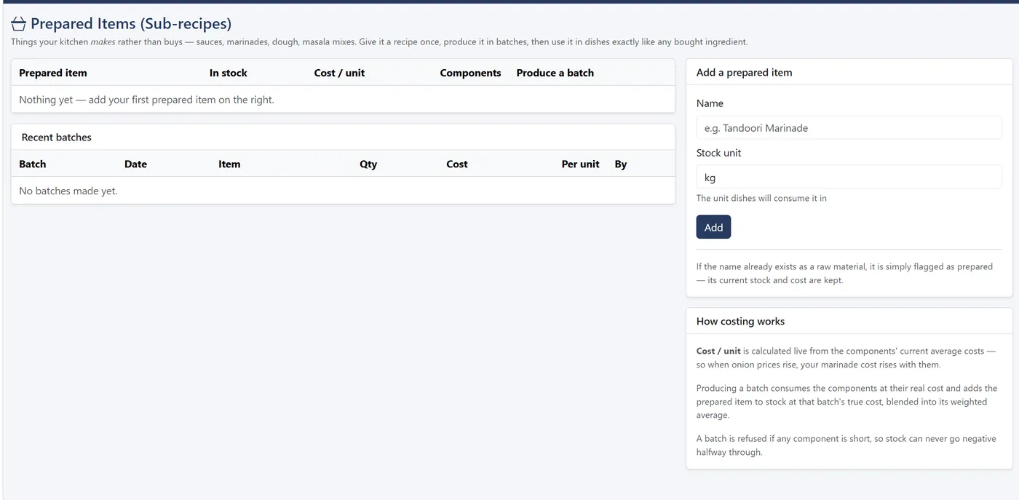Click the 'Qty' column header
1019x500 pixels.
coord(368,164)
